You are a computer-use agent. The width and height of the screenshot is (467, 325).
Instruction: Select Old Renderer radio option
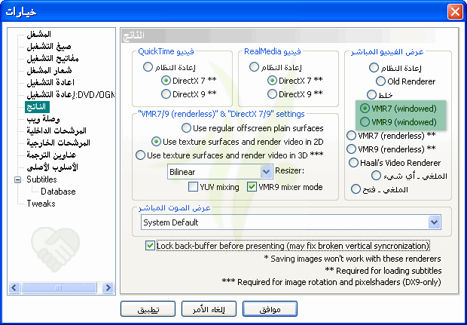tap(380, 81)
